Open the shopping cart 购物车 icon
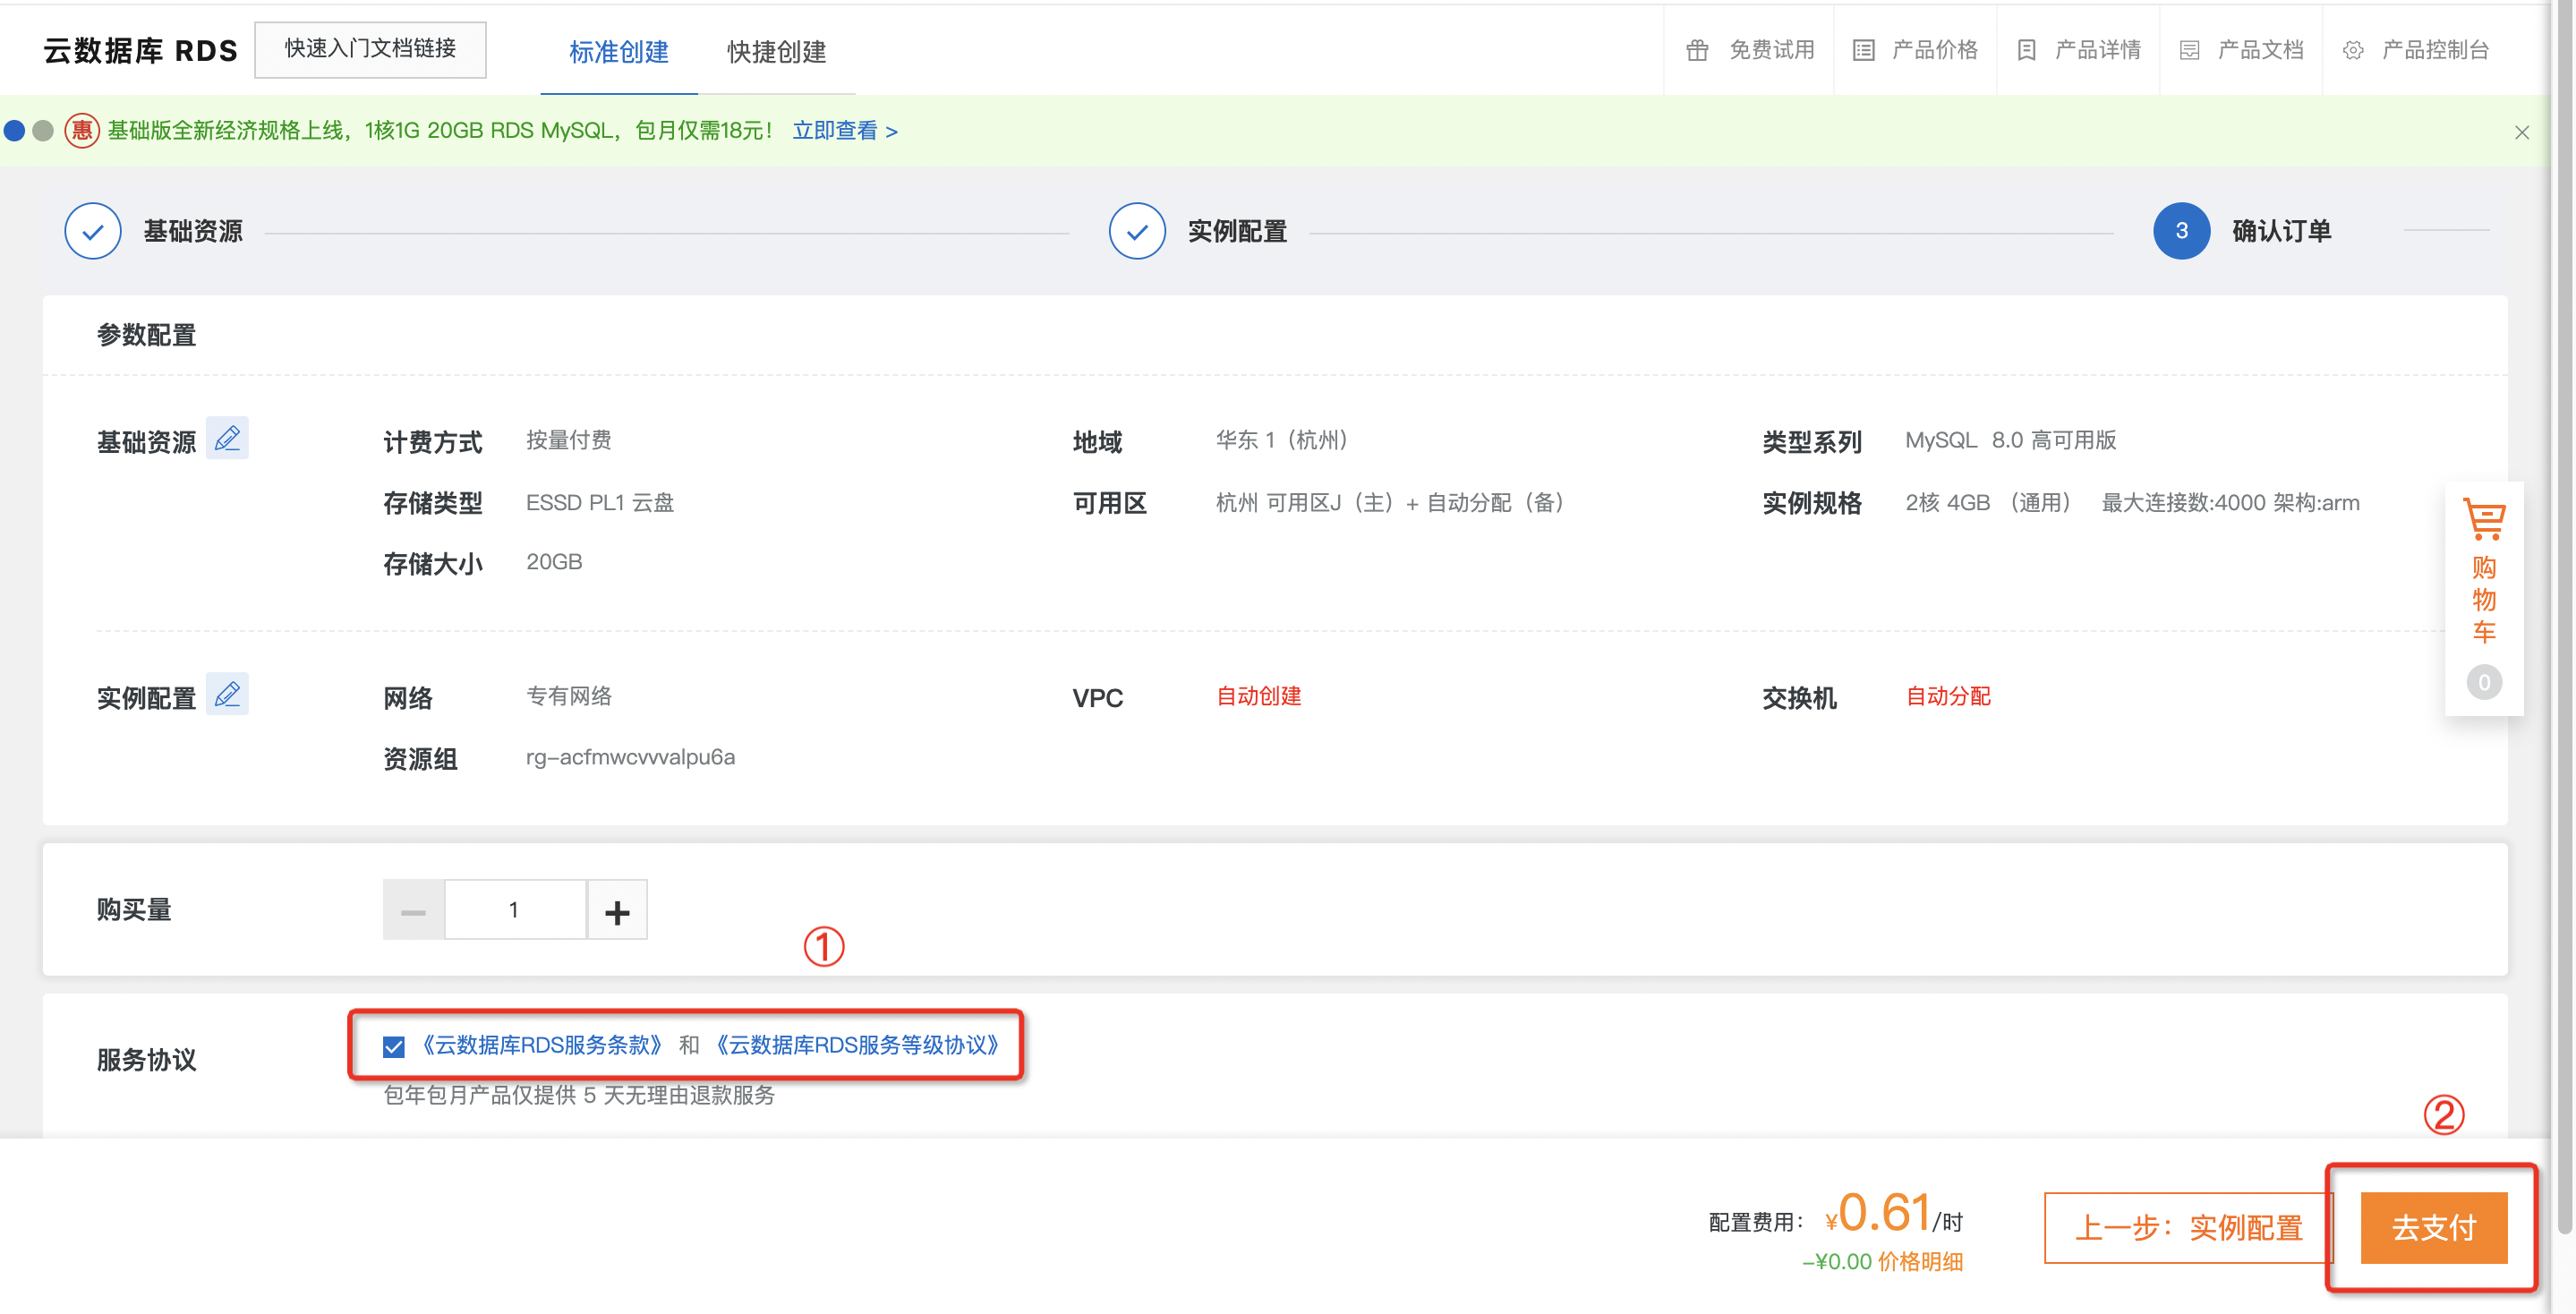This screenshot has width=2576, height=1314. 2483,520
